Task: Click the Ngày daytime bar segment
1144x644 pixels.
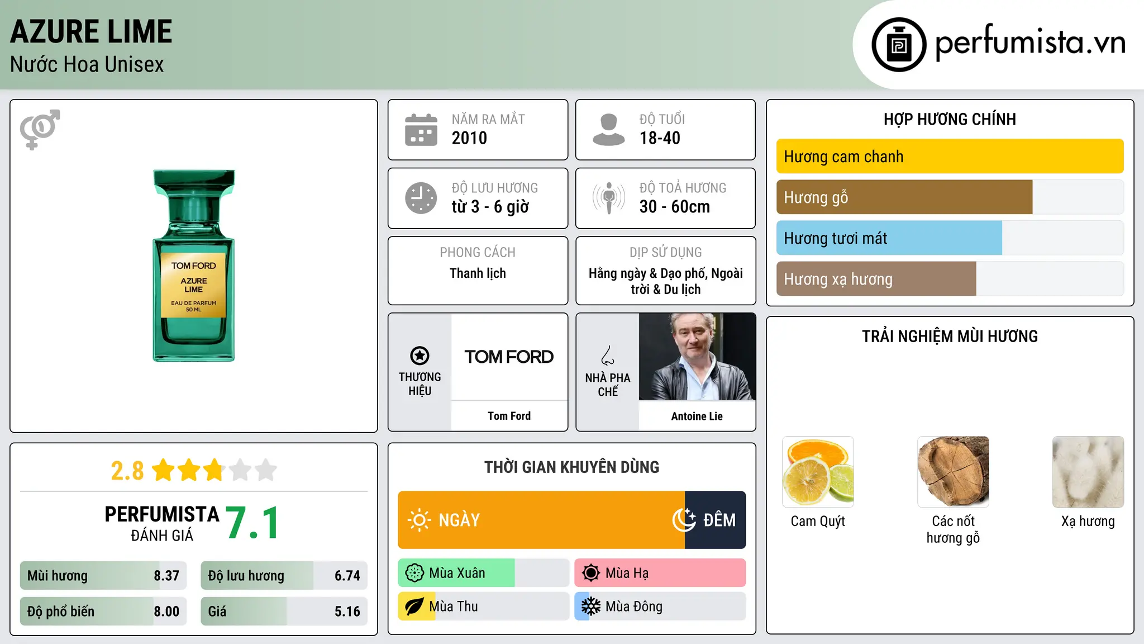Action: point(541,520)
